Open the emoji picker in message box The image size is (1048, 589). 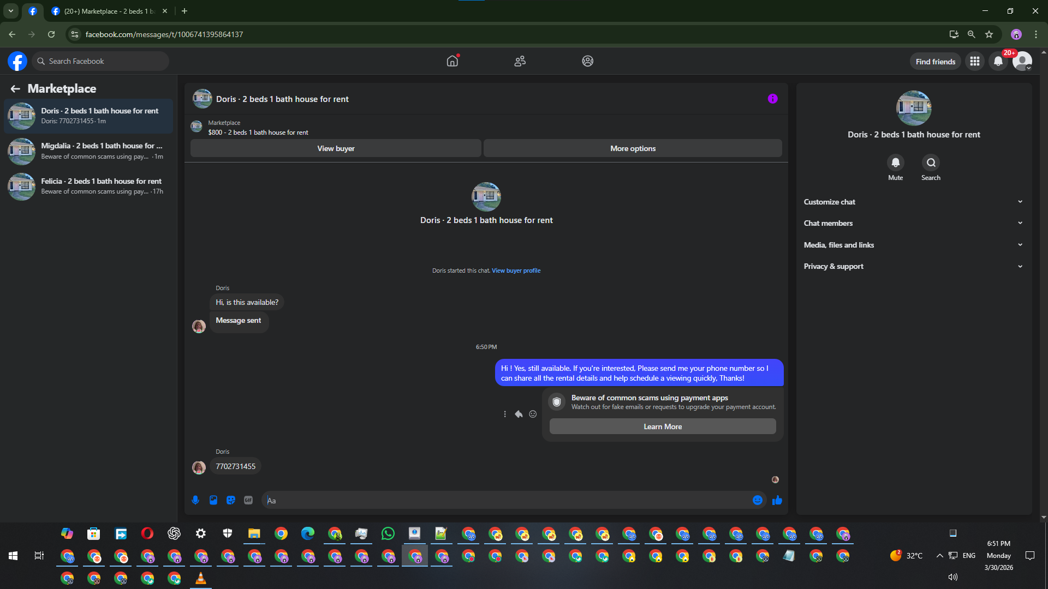(758, 500)
